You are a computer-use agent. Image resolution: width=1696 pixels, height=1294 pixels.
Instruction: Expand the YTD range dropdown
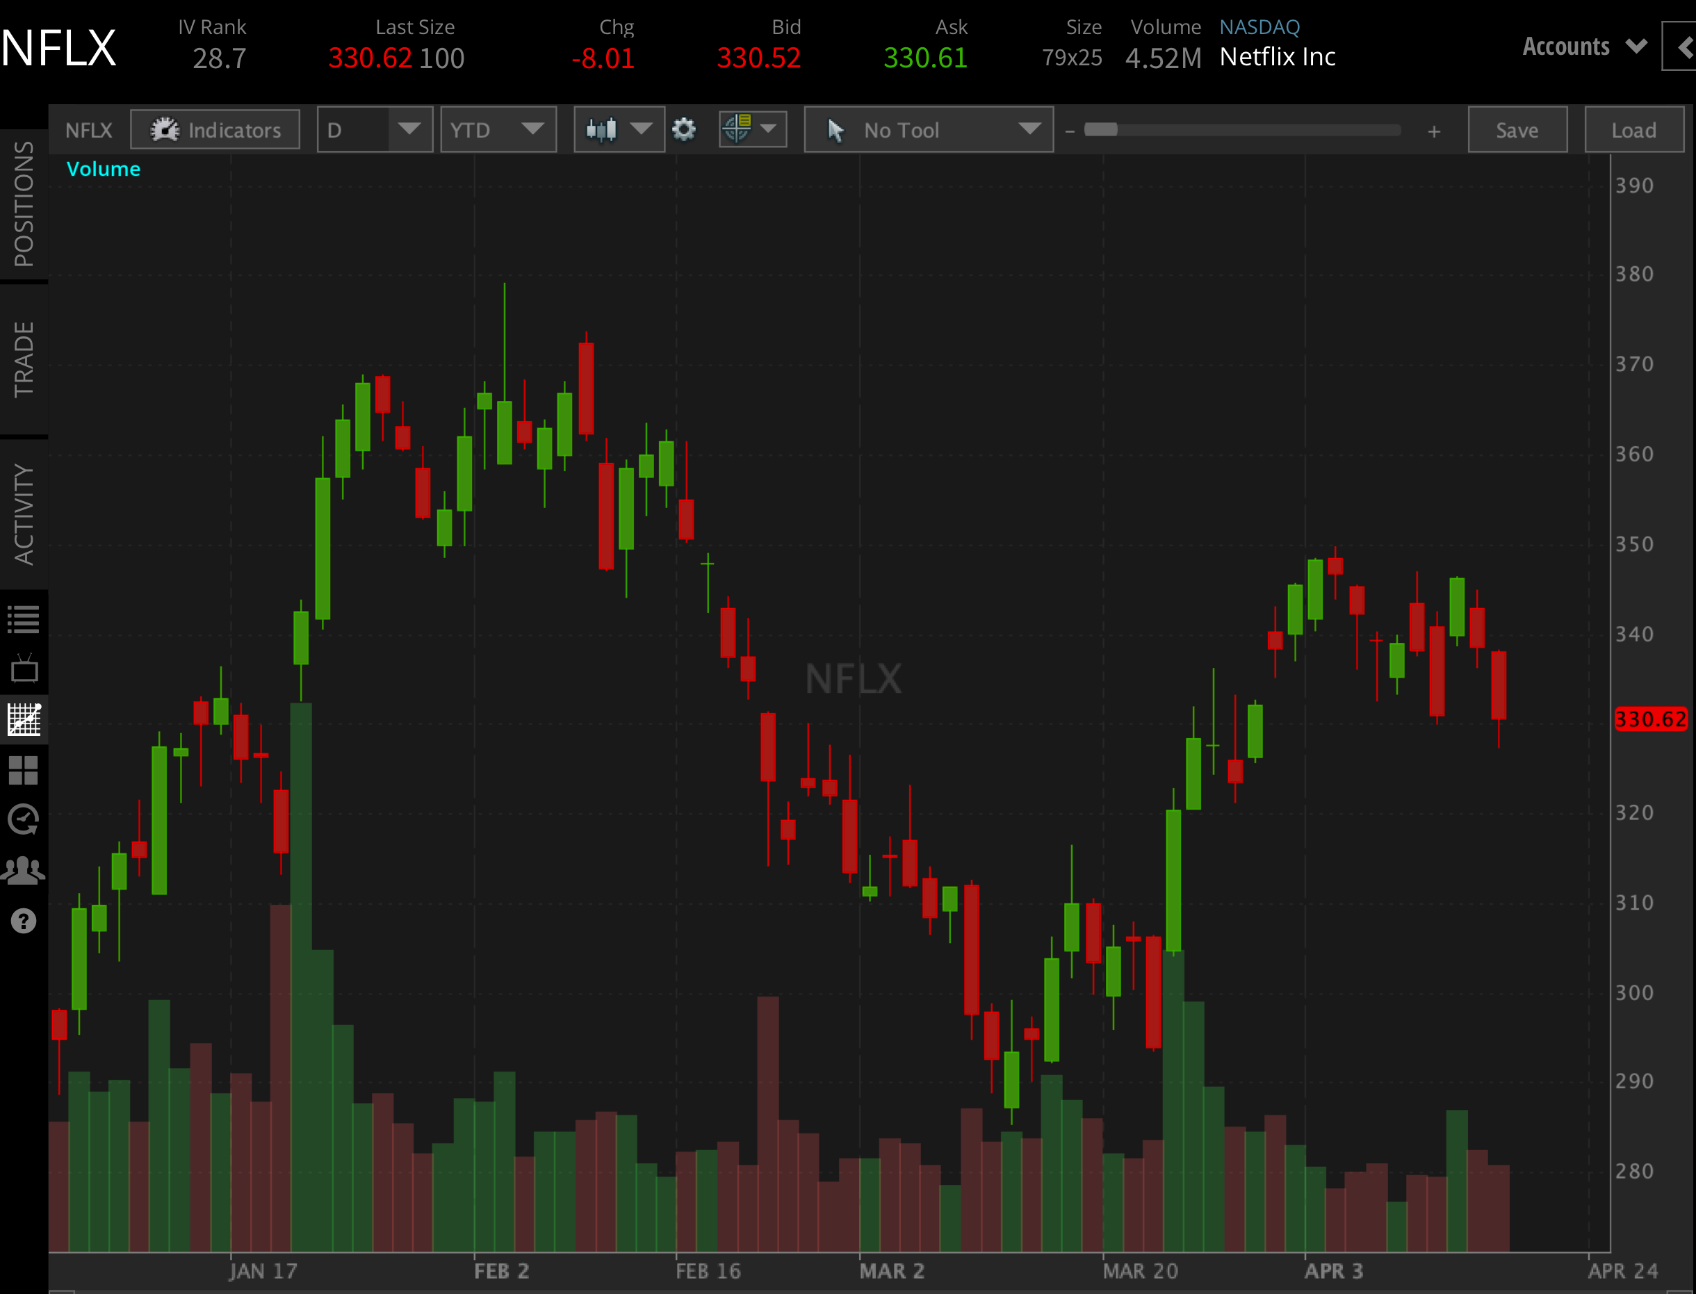[x=498, y=129]
